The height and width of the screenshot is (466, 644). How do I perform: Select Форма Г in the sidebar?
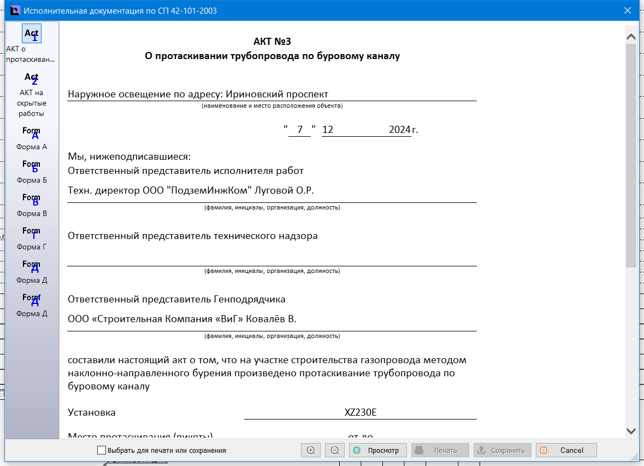pos(31,238)
